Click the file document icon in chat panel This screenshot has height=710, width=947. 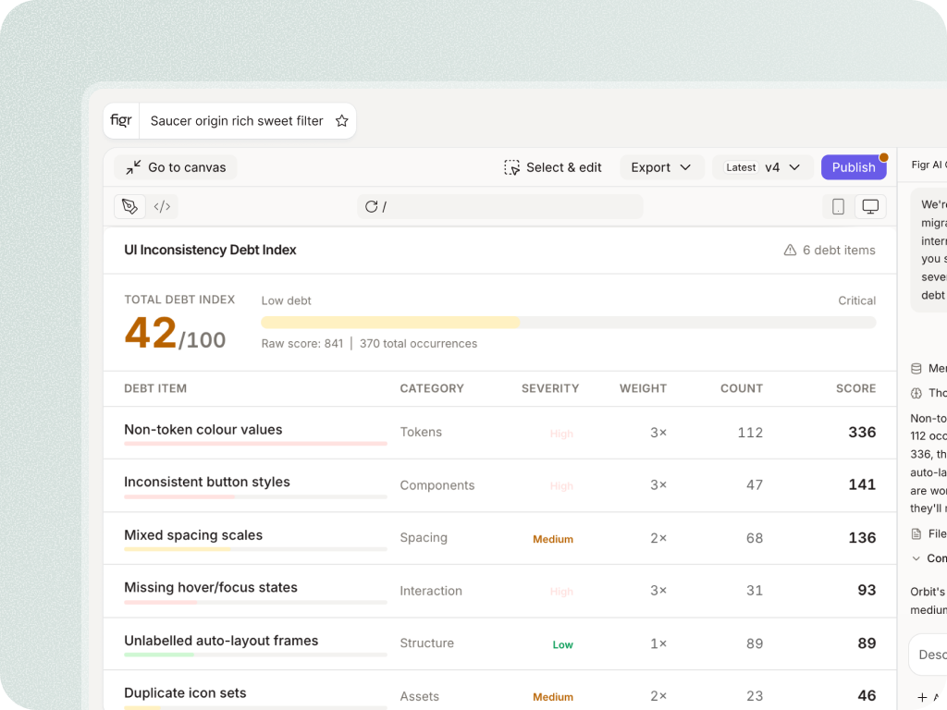click(x=916, y=533)
